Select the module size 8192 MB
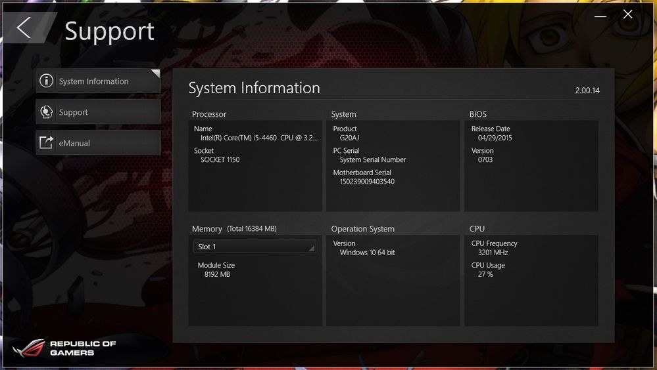 pyautogui.click(x=217, y=274)
